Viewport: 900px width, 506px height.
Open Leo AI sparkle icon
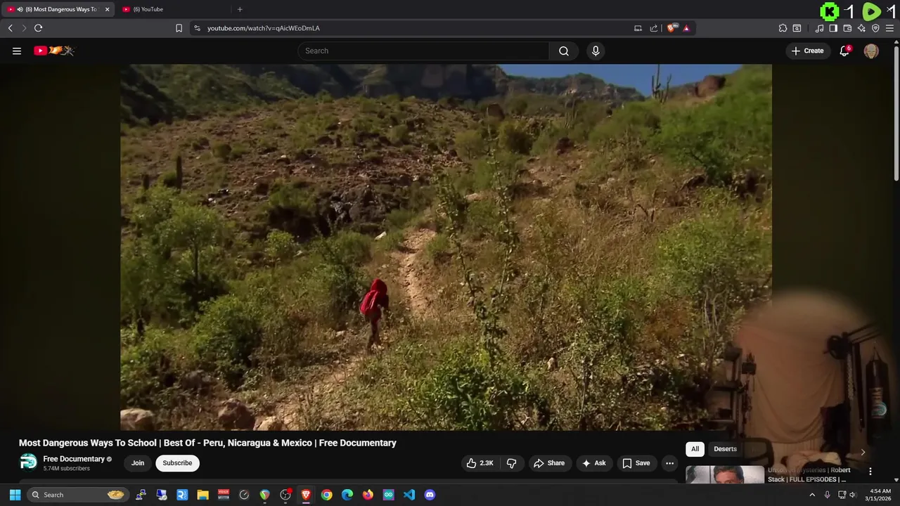[x=861, y=28]
